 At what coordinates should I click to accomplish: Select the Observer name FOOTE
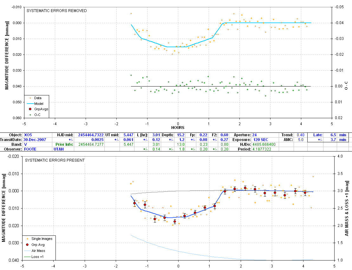point(30,149)
